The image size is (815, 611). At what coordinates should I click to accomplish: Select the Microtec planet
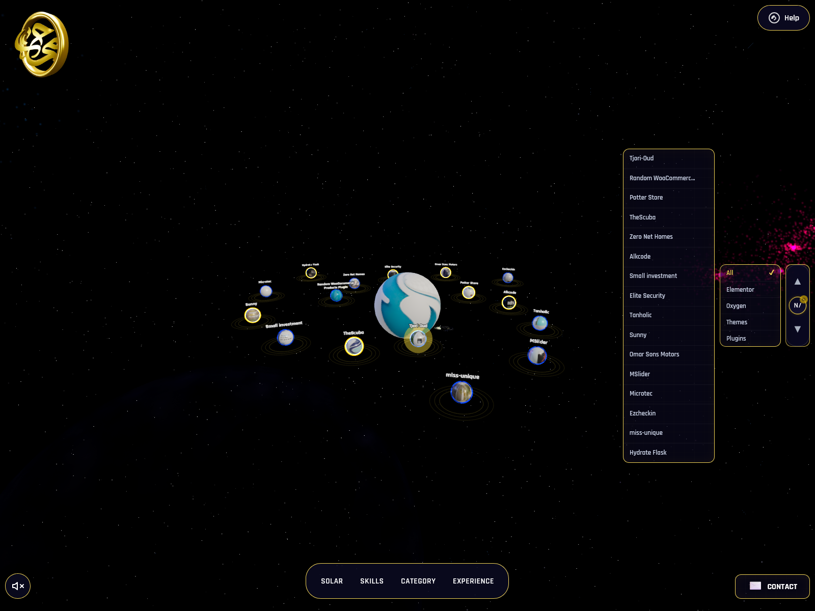(x=266, y=291)
